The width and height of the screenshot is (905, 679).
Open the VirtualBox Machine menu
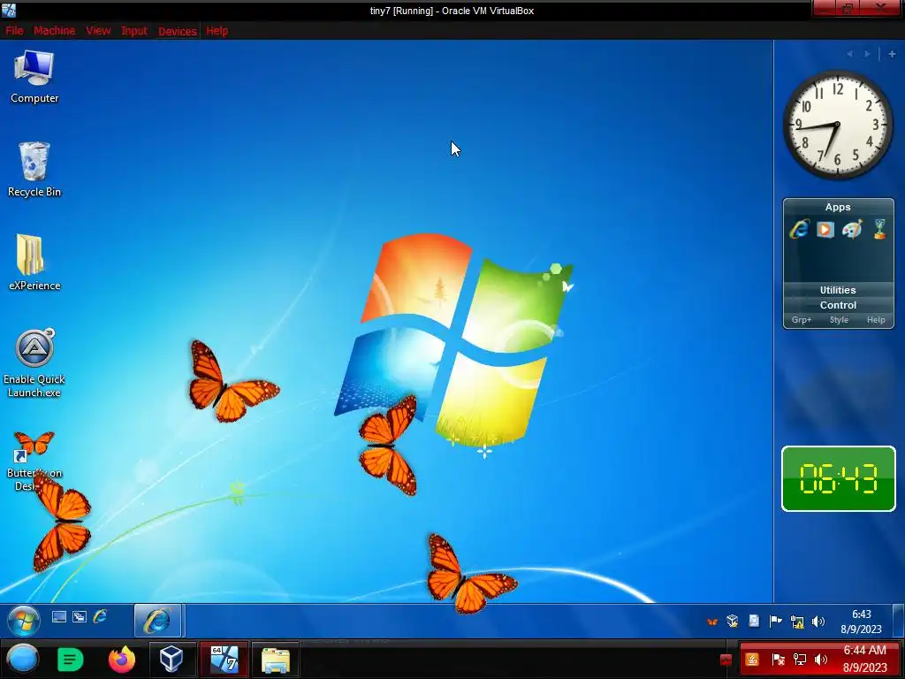pos(54,31)
